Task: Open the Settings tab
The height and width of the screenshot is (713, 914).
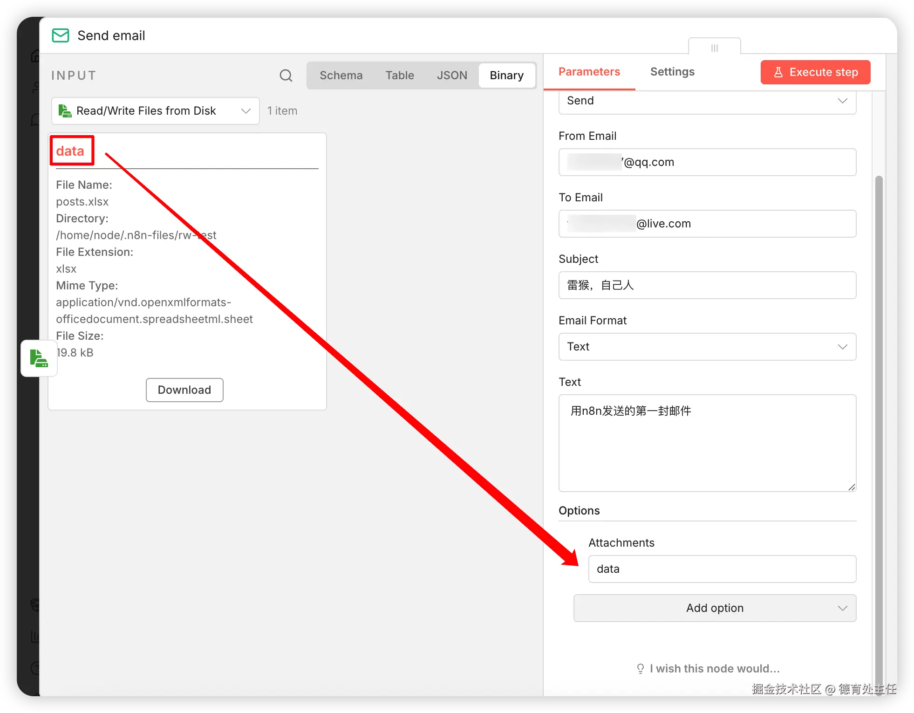Action: coord(672,72)
